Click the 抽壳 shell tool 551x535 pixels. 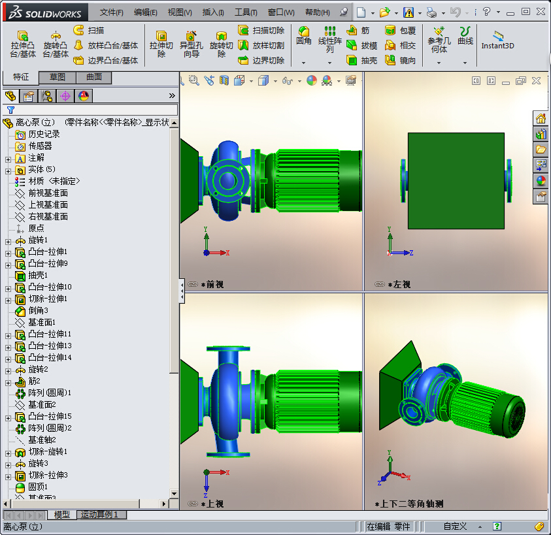pos(361,60)
